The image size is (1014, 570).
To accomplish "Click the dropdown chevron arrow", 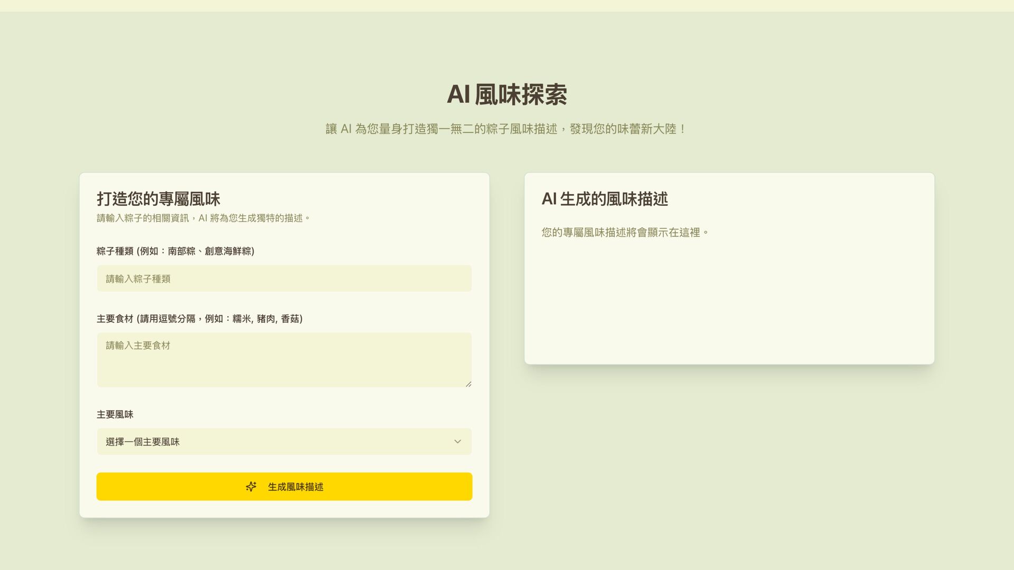I will coord(457,442).
